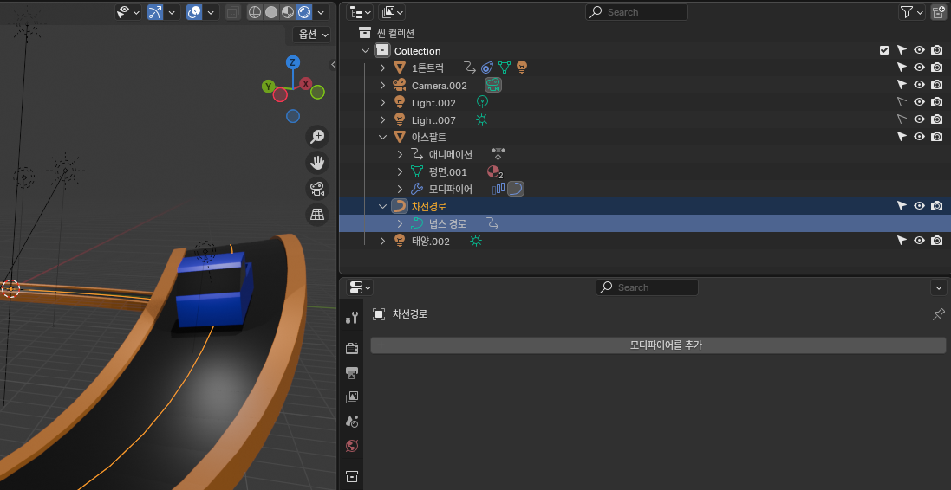This screenshot has height=490, width=951.
Task: Click the material icon beside 평면.001
Action: pyautogui.click(x=495, y=172)
